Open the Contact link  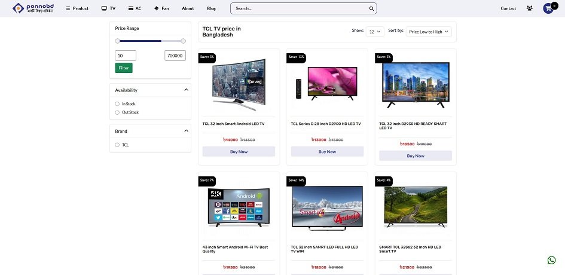[x=508, y=8]
